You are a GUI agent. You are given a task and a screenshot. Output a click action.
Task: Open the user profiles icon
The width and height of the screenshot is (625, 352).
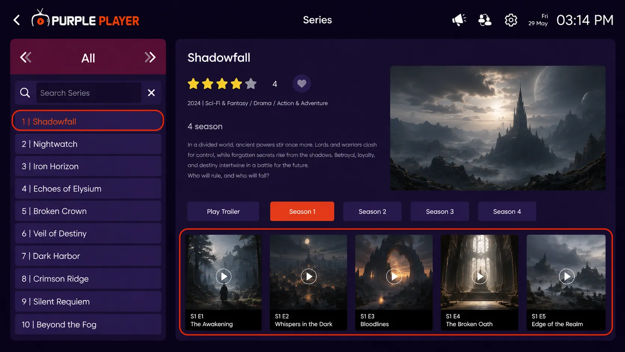[x=485, y=20]
